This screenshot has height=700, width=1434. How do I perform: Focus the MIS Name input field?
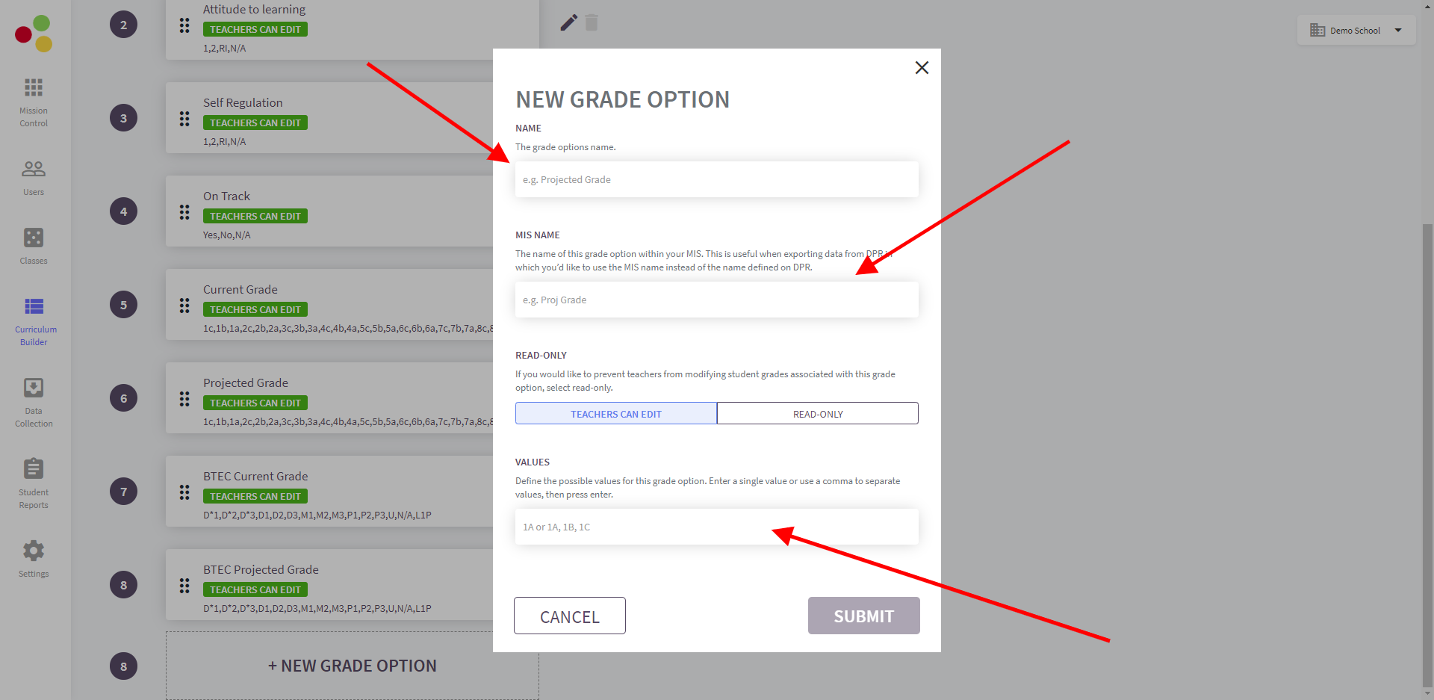click(x=716, y=300)
